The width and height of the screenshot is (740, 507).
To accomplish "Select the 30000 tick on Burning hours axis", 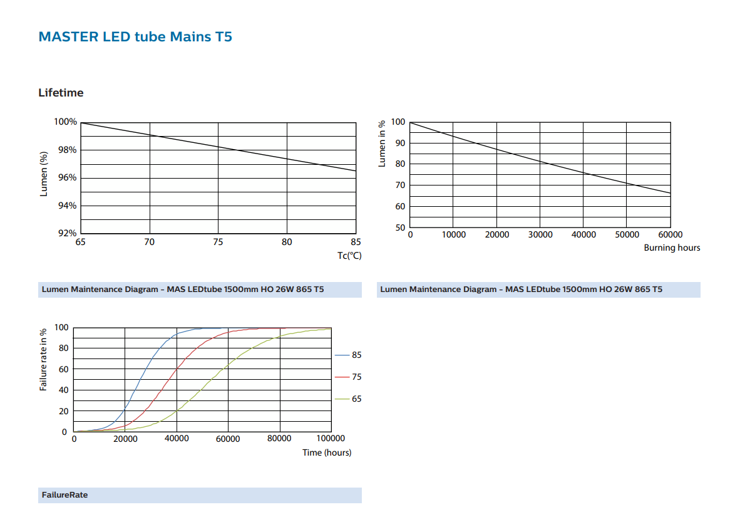I will (x=540, y=234).
